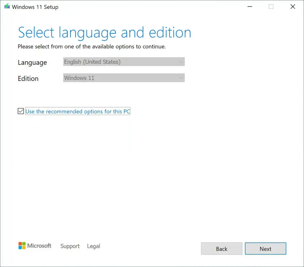Screen dimensions: 304x267
Task: Close the Windows 11 Setup window
Action: tap(292, 7)
